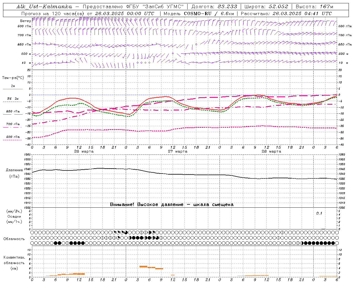
Task: Click the solid line sample under '2м'
Action: [x=13, y=89]
